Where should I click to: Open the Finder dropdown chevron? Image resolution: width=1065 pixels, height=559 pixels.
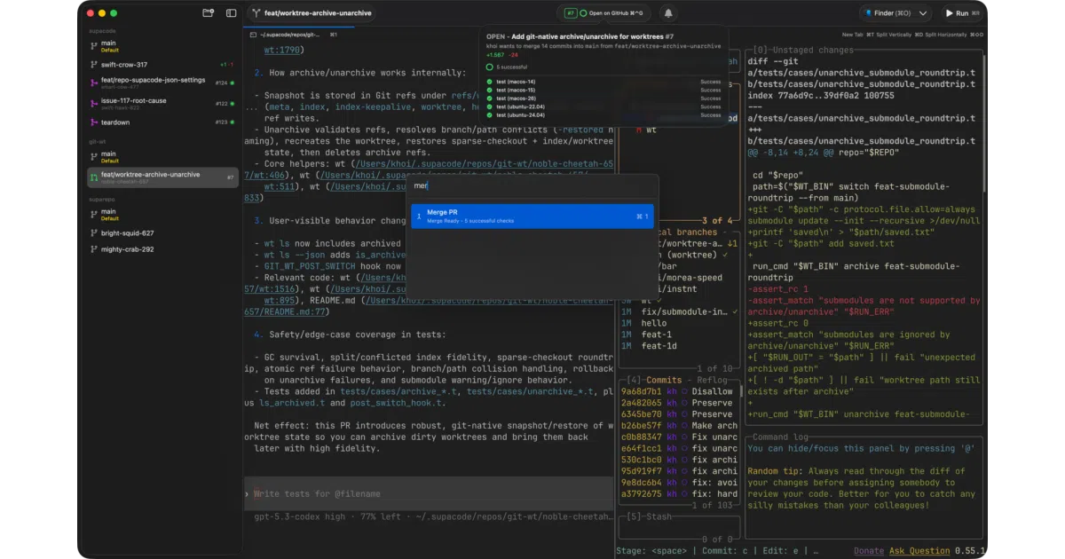click(923, 13)
